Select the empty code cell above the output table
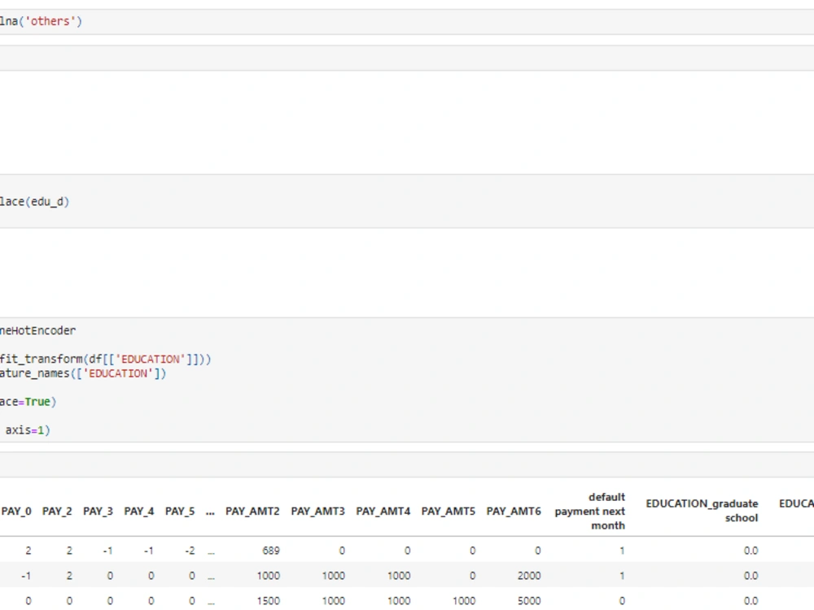 click(407, 464)
